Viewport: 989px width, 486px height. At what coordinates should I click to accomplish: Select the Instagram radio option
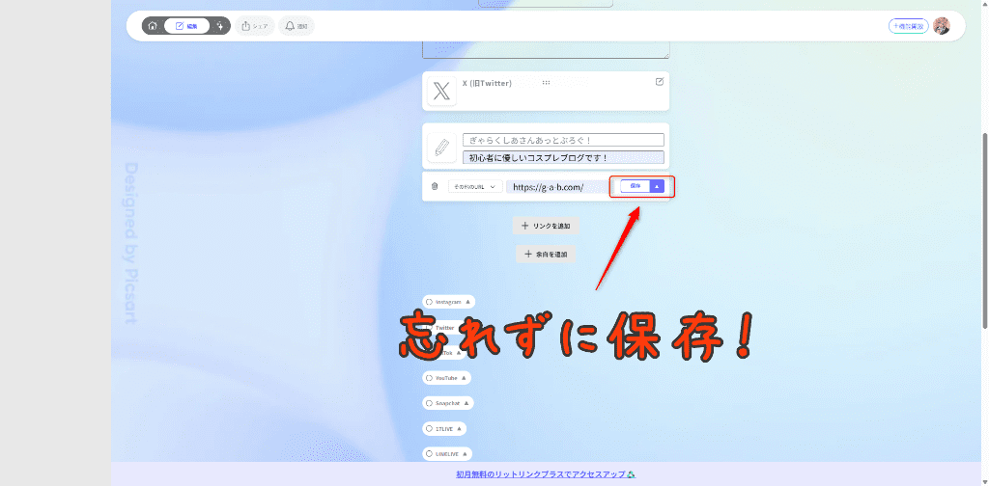[x=429, y=302]
